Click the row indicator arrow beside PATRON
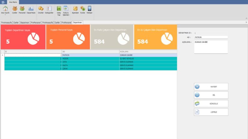The width and height of the screenshot is (248, 139). (3, 55)
